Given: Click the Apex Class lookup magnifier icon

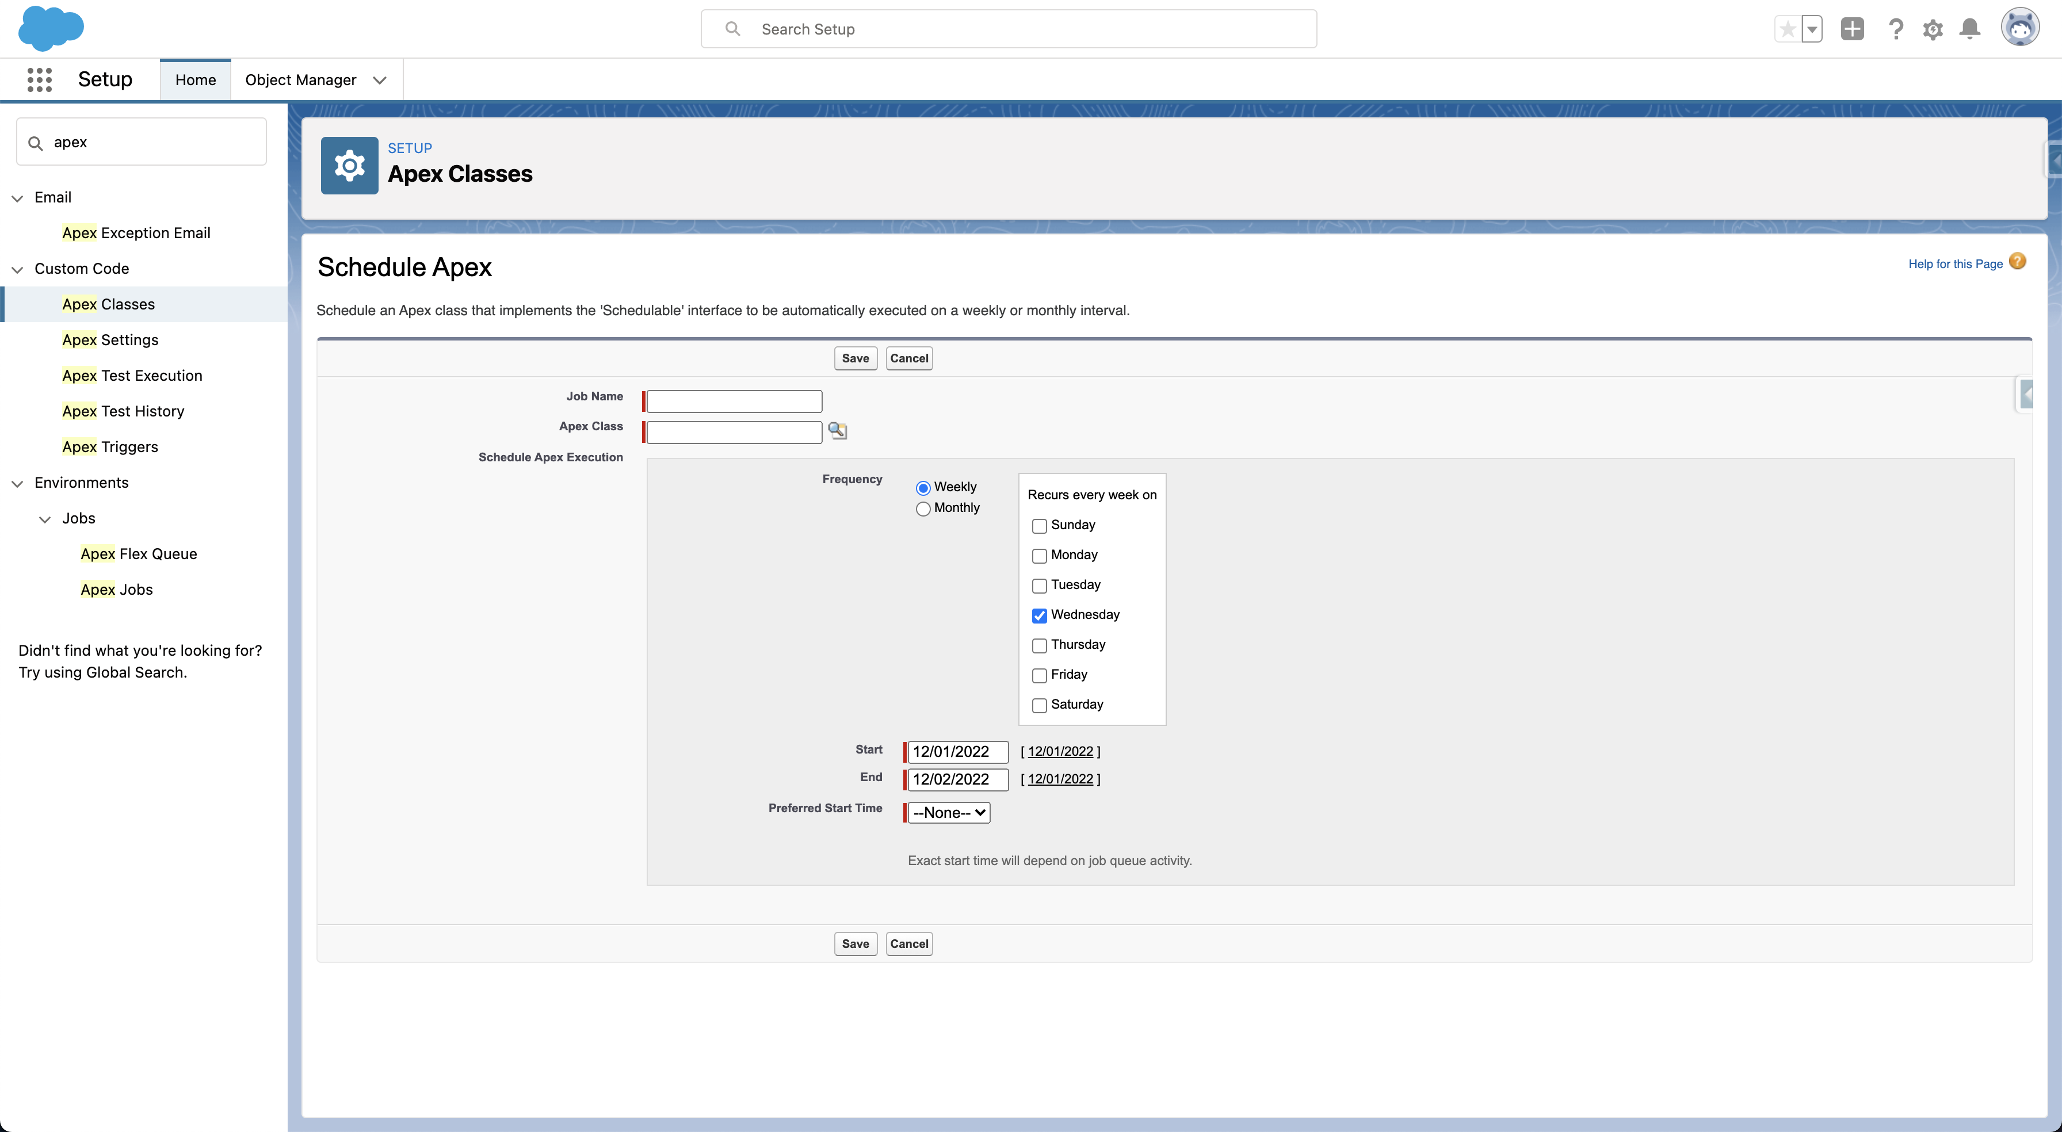Looking at the screenshot, I should pos(837,431).
